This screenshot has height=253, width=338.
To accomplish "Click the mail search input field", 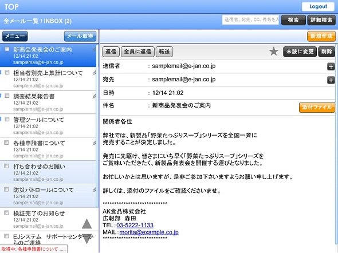I will click(250, 20).
